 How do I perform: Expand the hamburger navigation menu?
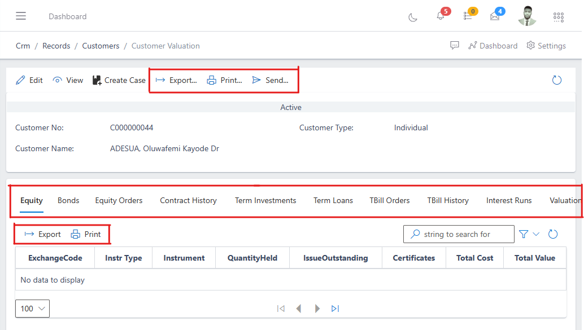(x=21, y=16)
